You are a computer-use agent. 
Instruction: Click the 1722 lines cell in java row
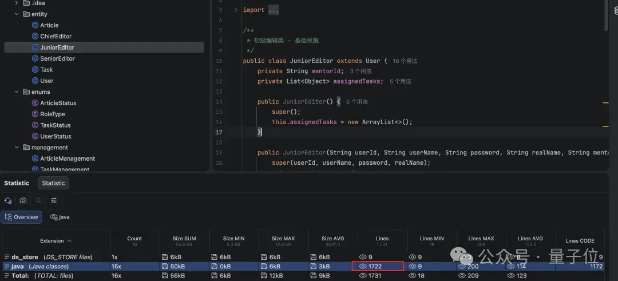point(378,267)
